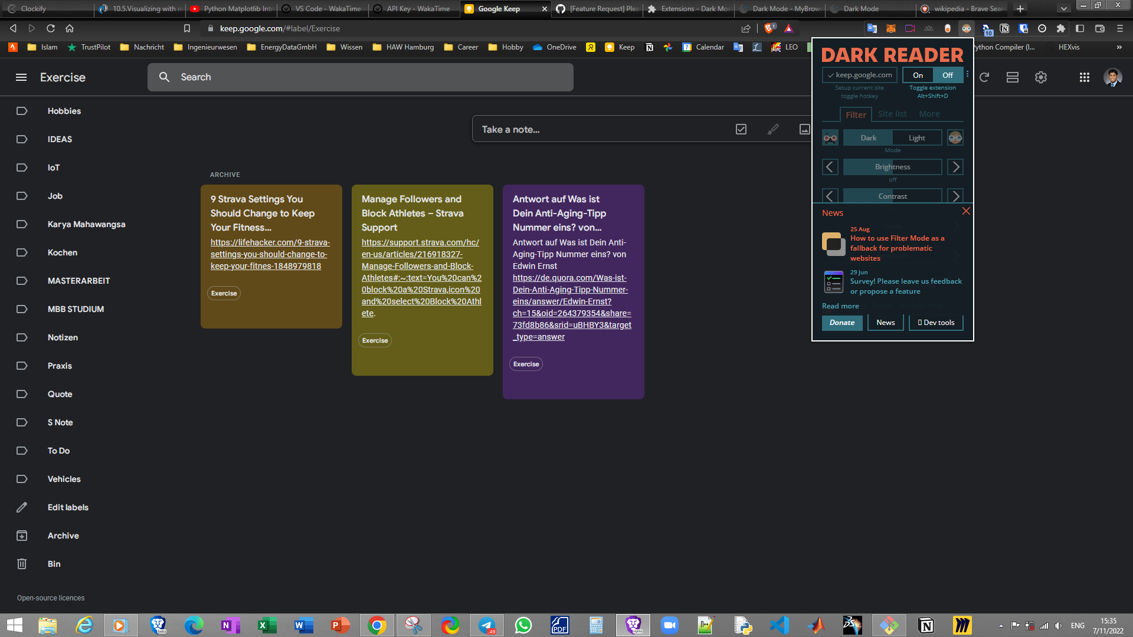
Task: Open the tab search dropdown arrow
Action: click(x=1063, y=9)
